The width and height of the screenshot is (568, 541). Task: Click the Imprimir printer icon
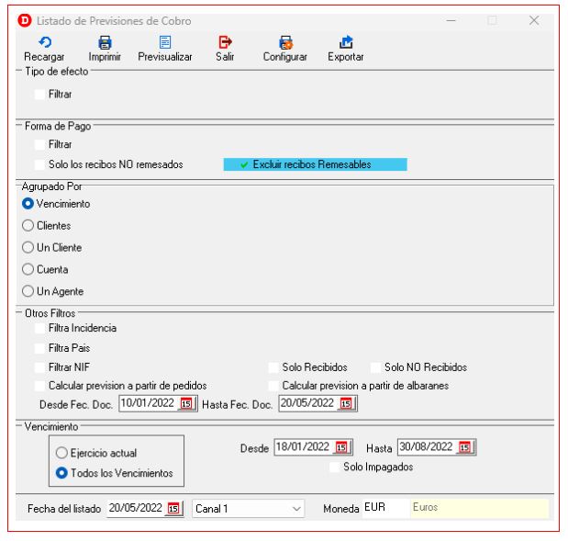click(x=104, y=41)
